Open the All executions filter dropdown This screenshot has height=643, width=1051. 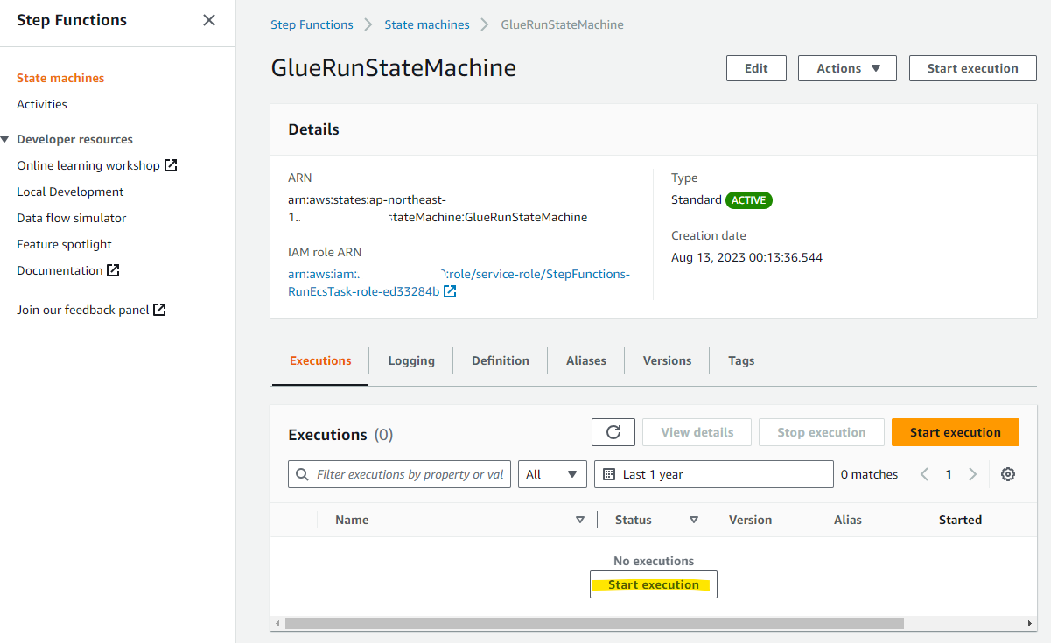tap(552, 473)
